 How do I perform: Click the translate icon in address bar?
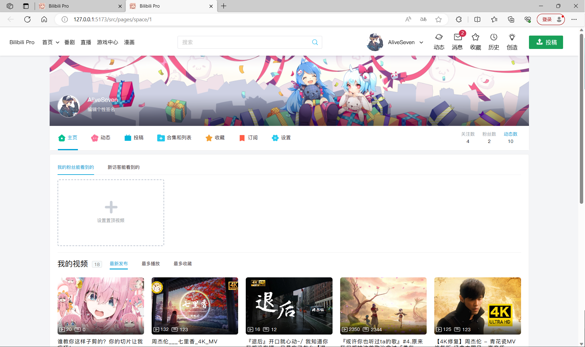(x=423, y=19)
